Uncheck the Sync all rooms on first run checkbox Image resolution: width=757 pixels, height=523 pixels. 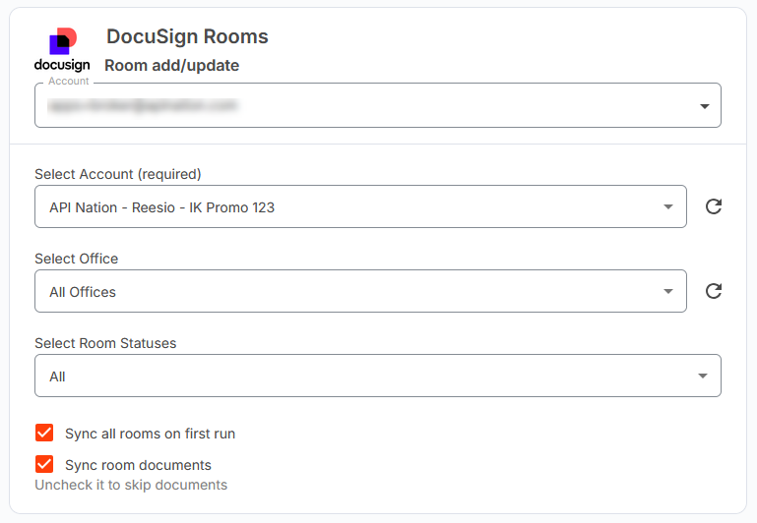click(44, 434)
